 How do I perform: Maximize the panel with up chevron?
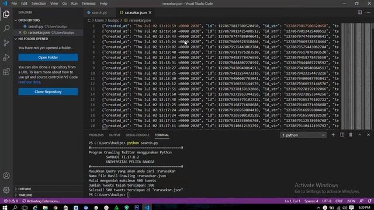pyautogui.click(x=359, y=135)
